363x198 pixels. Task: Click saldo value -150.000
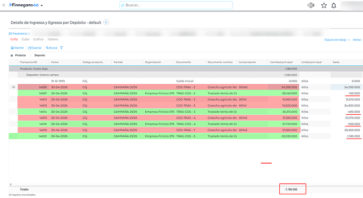coord(354,93)
